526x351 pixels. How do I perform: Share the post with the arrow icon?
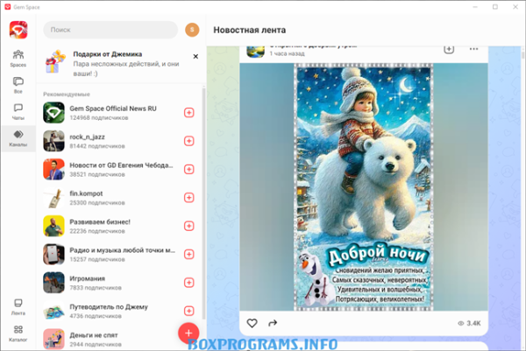click(273, 323)
